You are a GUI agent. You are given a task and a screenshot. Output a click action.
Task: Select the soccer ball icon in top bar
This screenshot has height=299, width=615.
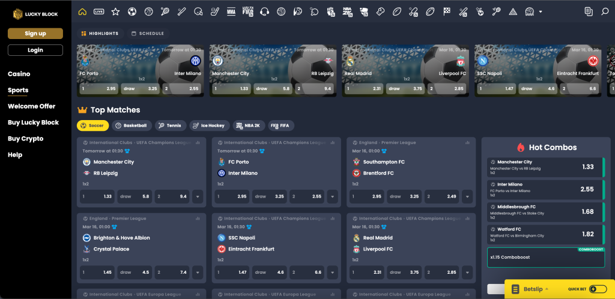click(x=132, y=12)
